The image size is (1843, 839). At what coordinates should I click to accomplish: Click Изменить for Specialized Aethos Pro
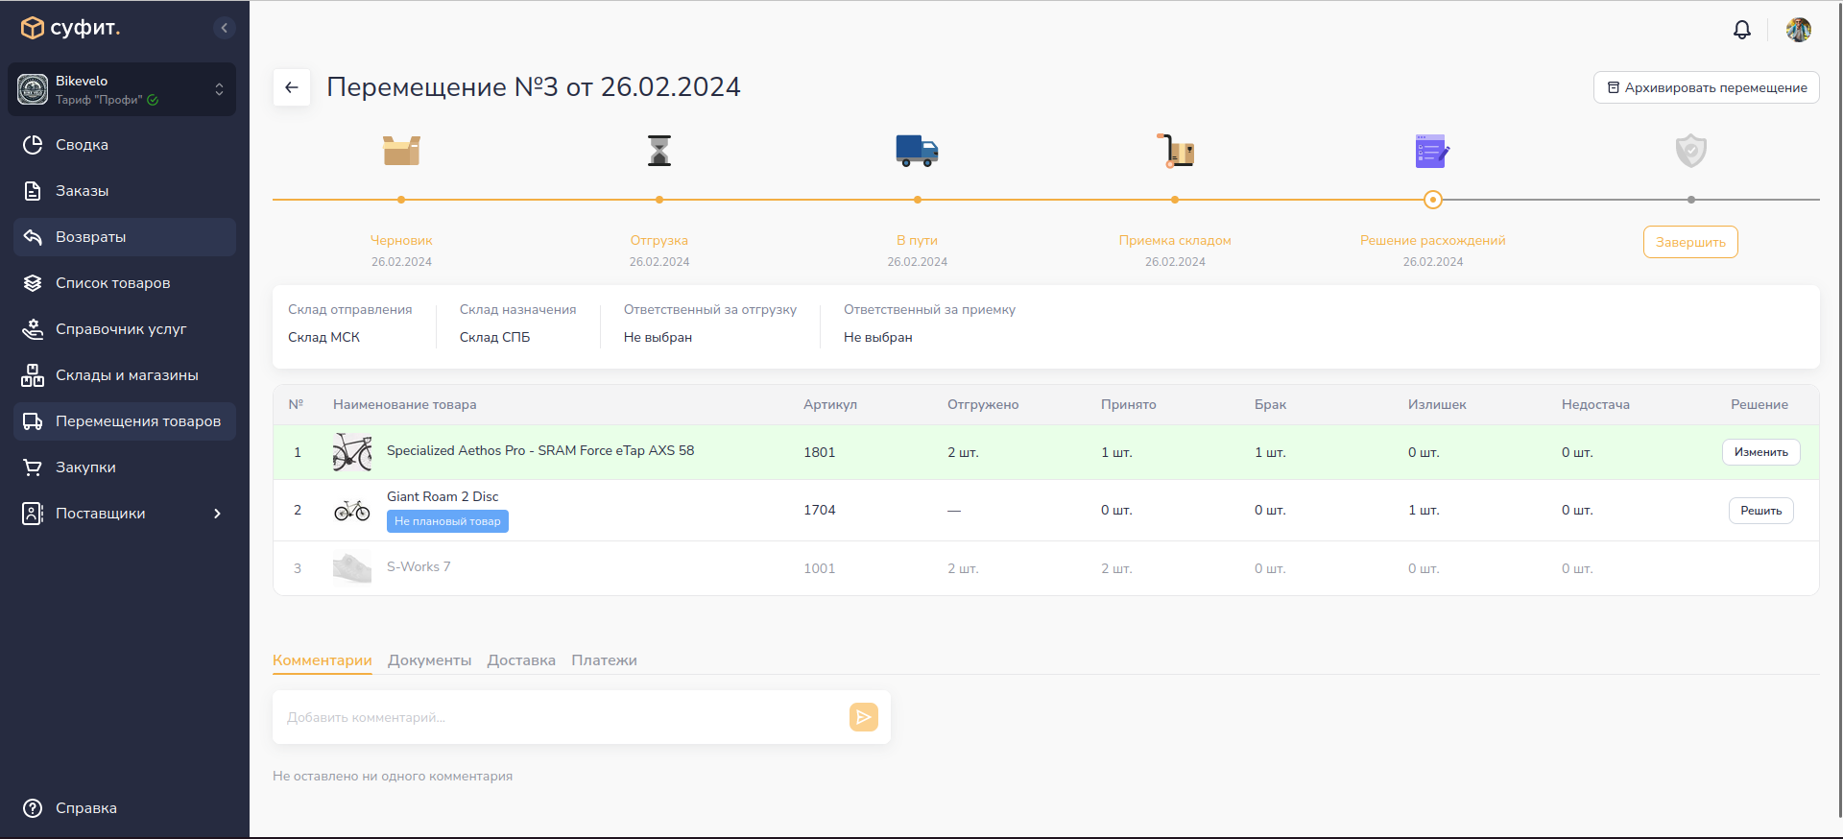(1761, 452)
